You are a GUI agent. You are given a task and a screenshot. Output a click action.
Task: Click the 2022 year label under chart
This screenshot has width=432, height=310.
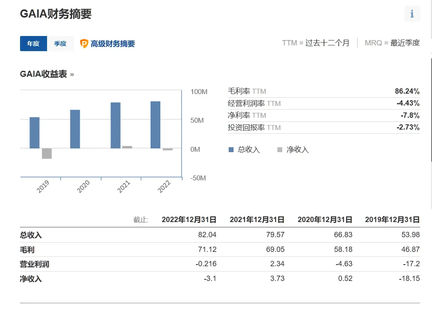point(164,186)
